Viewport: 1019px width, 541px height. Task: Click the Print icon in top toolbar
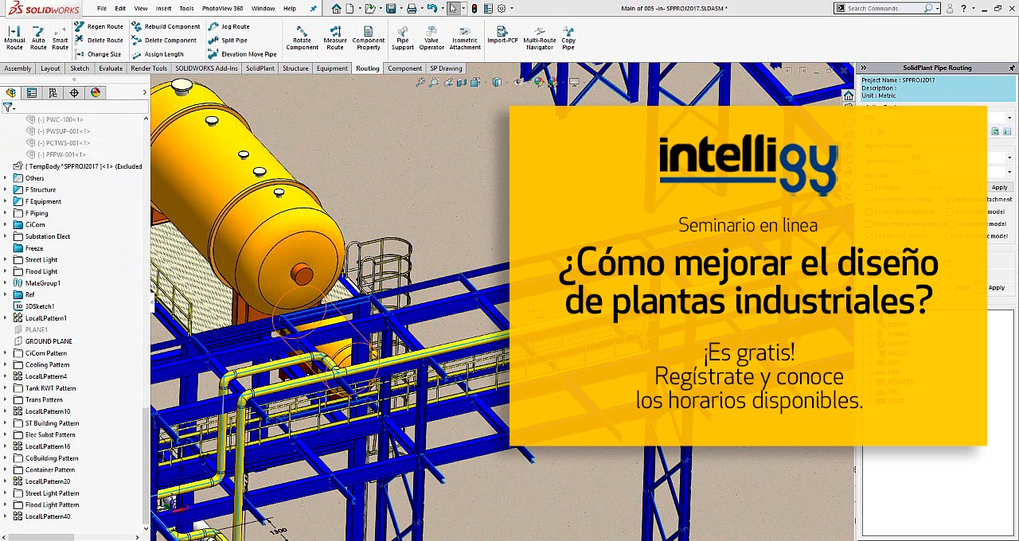click(412, 9)
